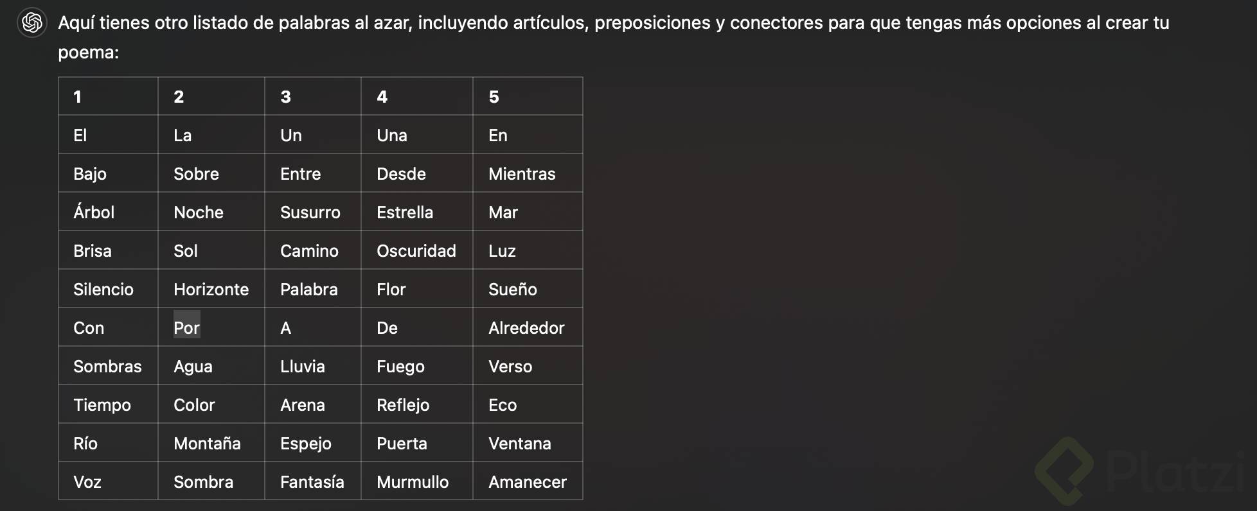Click the "Árbol" cell
This screenshot has height=511, width=1257.
pyautogui.click(x=94, y=212)
